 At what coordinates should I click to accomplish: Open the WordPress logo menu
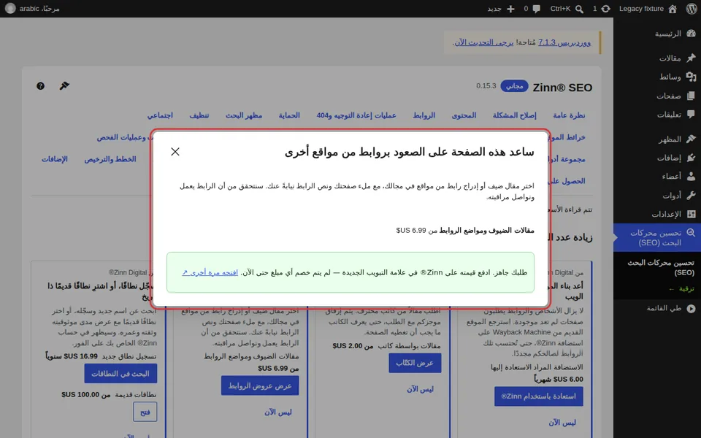692,9
